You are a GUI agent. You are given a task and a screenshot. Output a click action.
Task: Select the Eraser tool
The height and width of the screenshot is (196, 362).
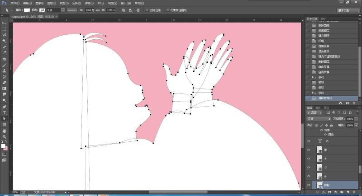pos(4,83)
